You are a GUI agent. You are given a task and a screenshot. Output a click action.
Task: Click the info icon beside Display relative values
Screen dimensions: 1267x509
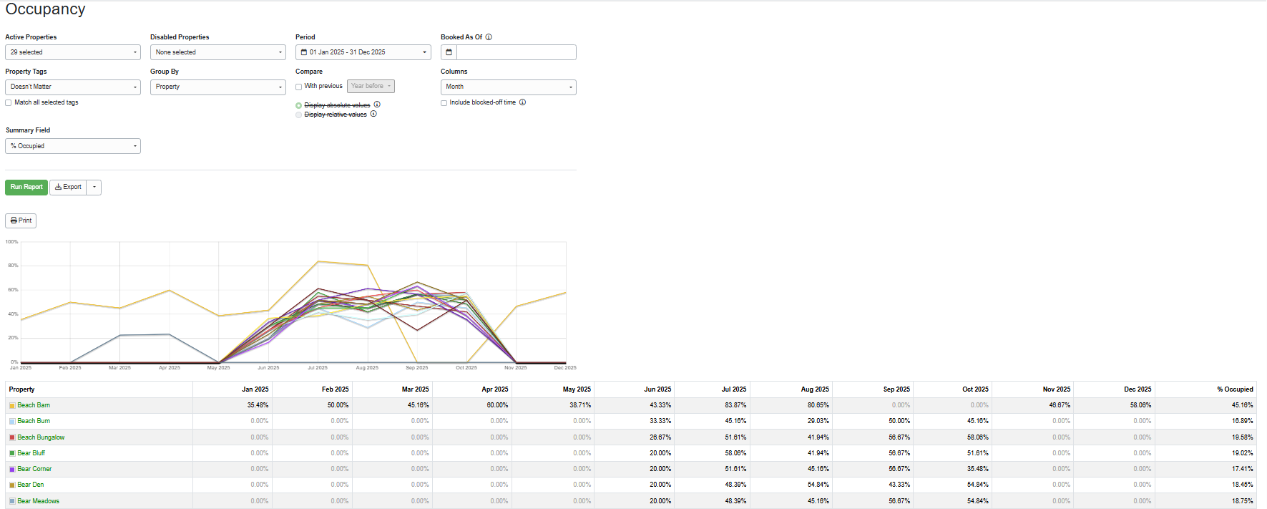point(373,114)
